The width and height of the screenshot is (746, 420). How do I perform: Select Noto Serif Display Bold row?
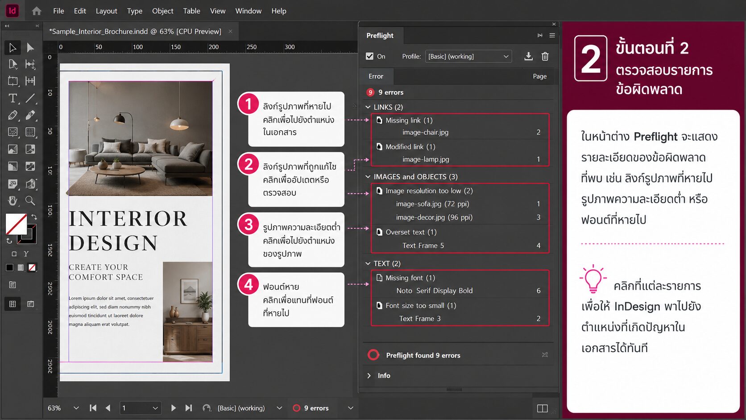tap(460, 291)
